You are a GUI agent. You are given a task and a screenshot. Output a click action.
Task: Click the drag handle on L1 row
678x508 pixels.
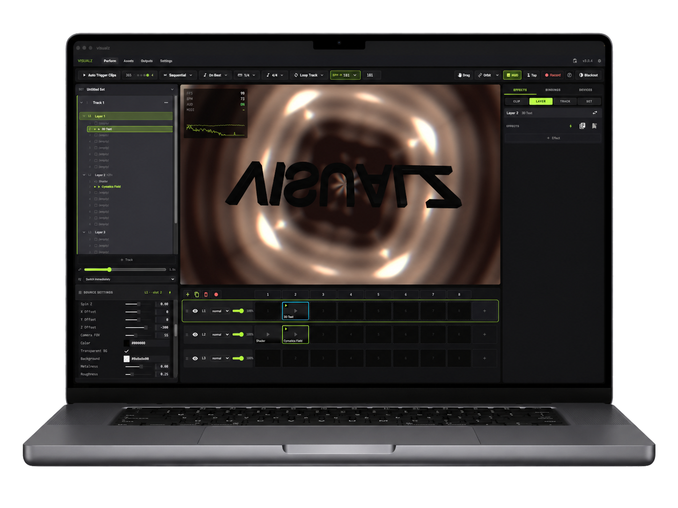click(x=187, y=311)
